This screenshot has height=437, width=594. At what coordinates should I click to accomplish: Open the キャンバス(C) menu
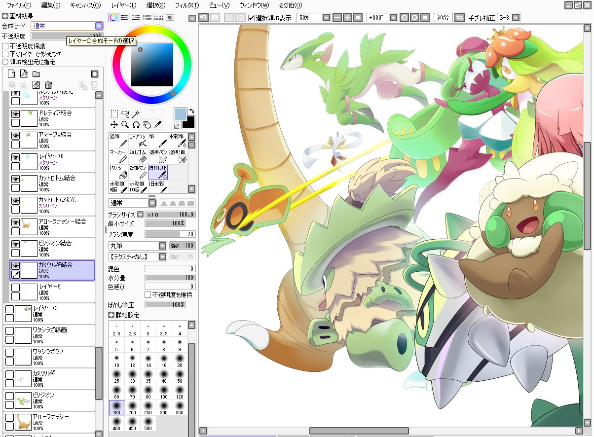85,5
